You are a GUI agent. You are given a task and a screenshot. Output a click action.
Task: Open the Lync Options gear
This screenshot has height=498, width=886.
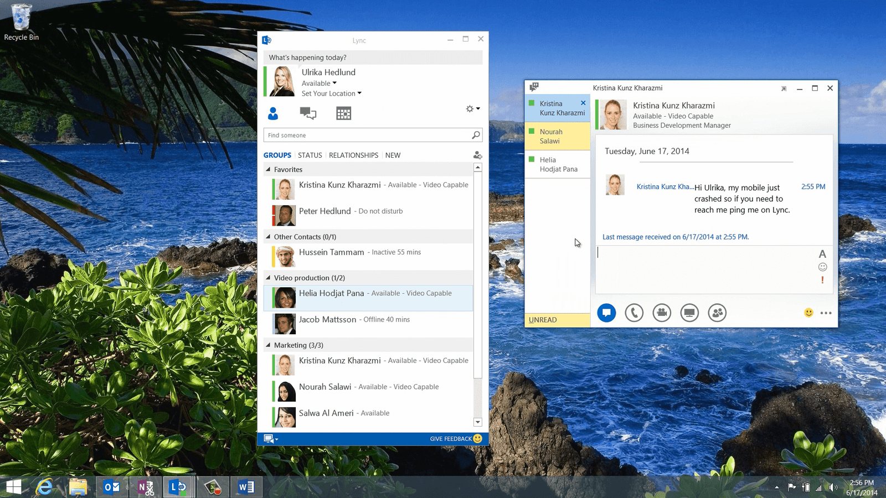click(x=469, y=108)
